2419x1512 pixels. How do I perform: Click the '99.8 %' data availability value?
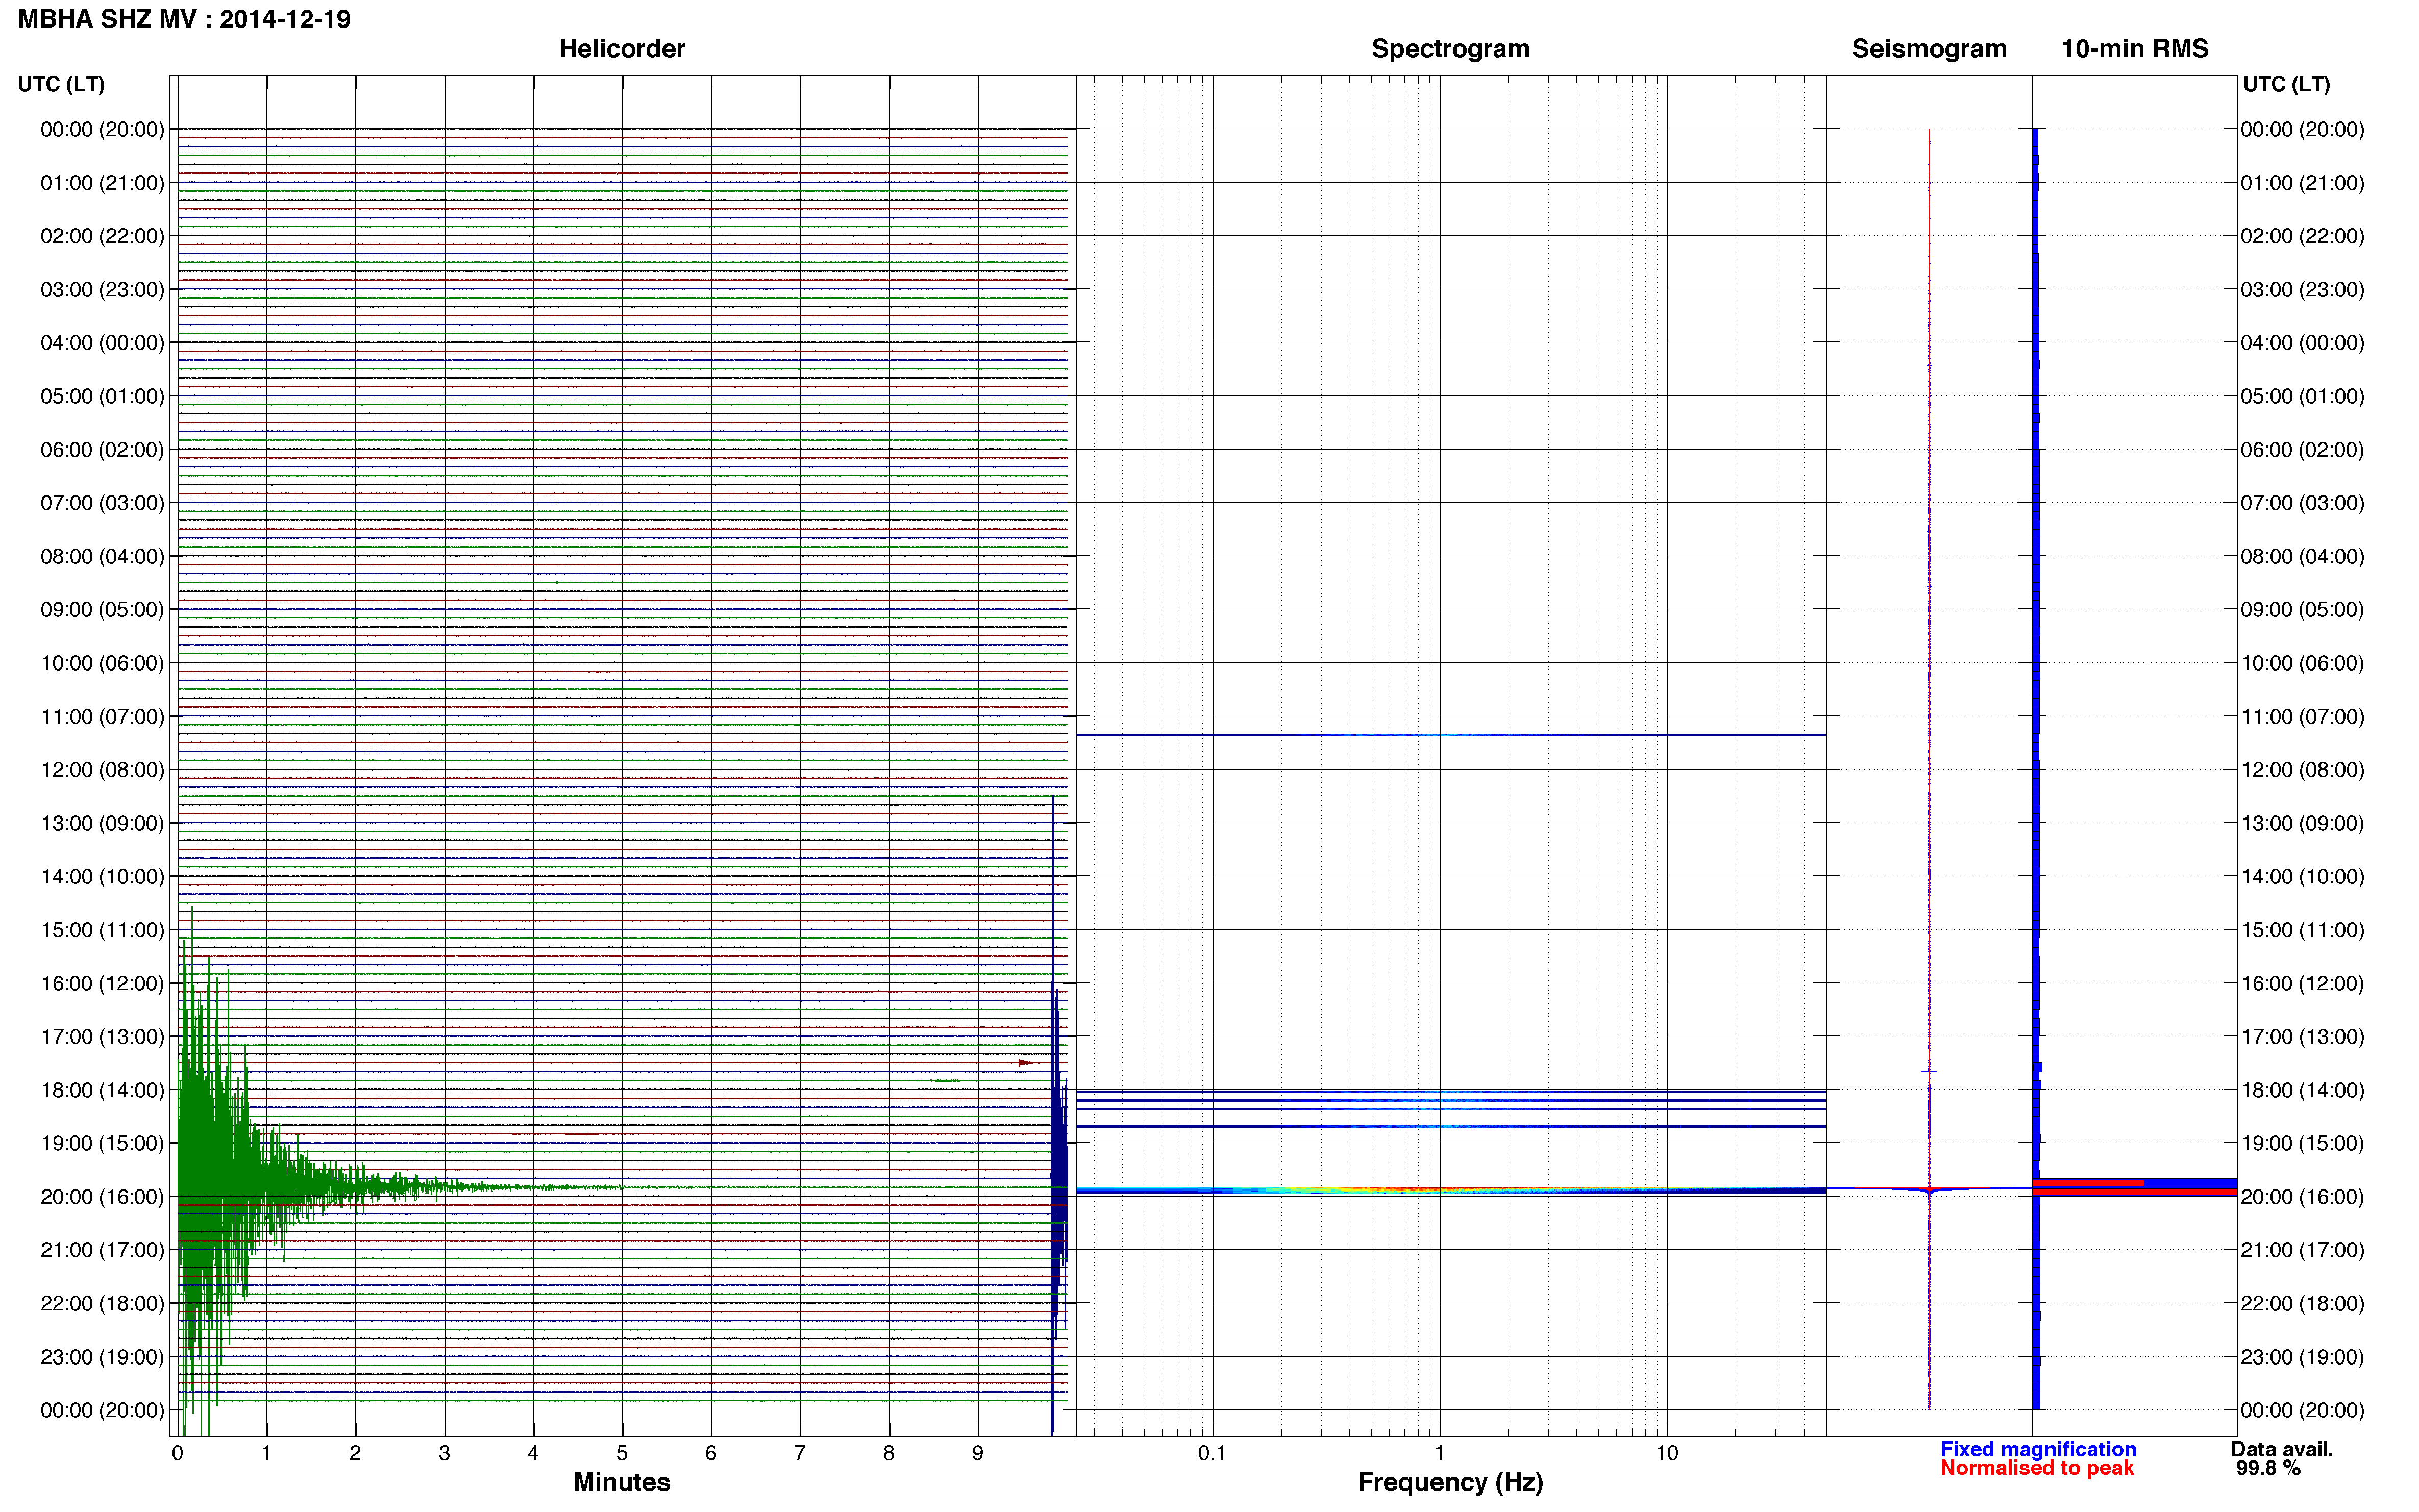pos(2269,1468)
